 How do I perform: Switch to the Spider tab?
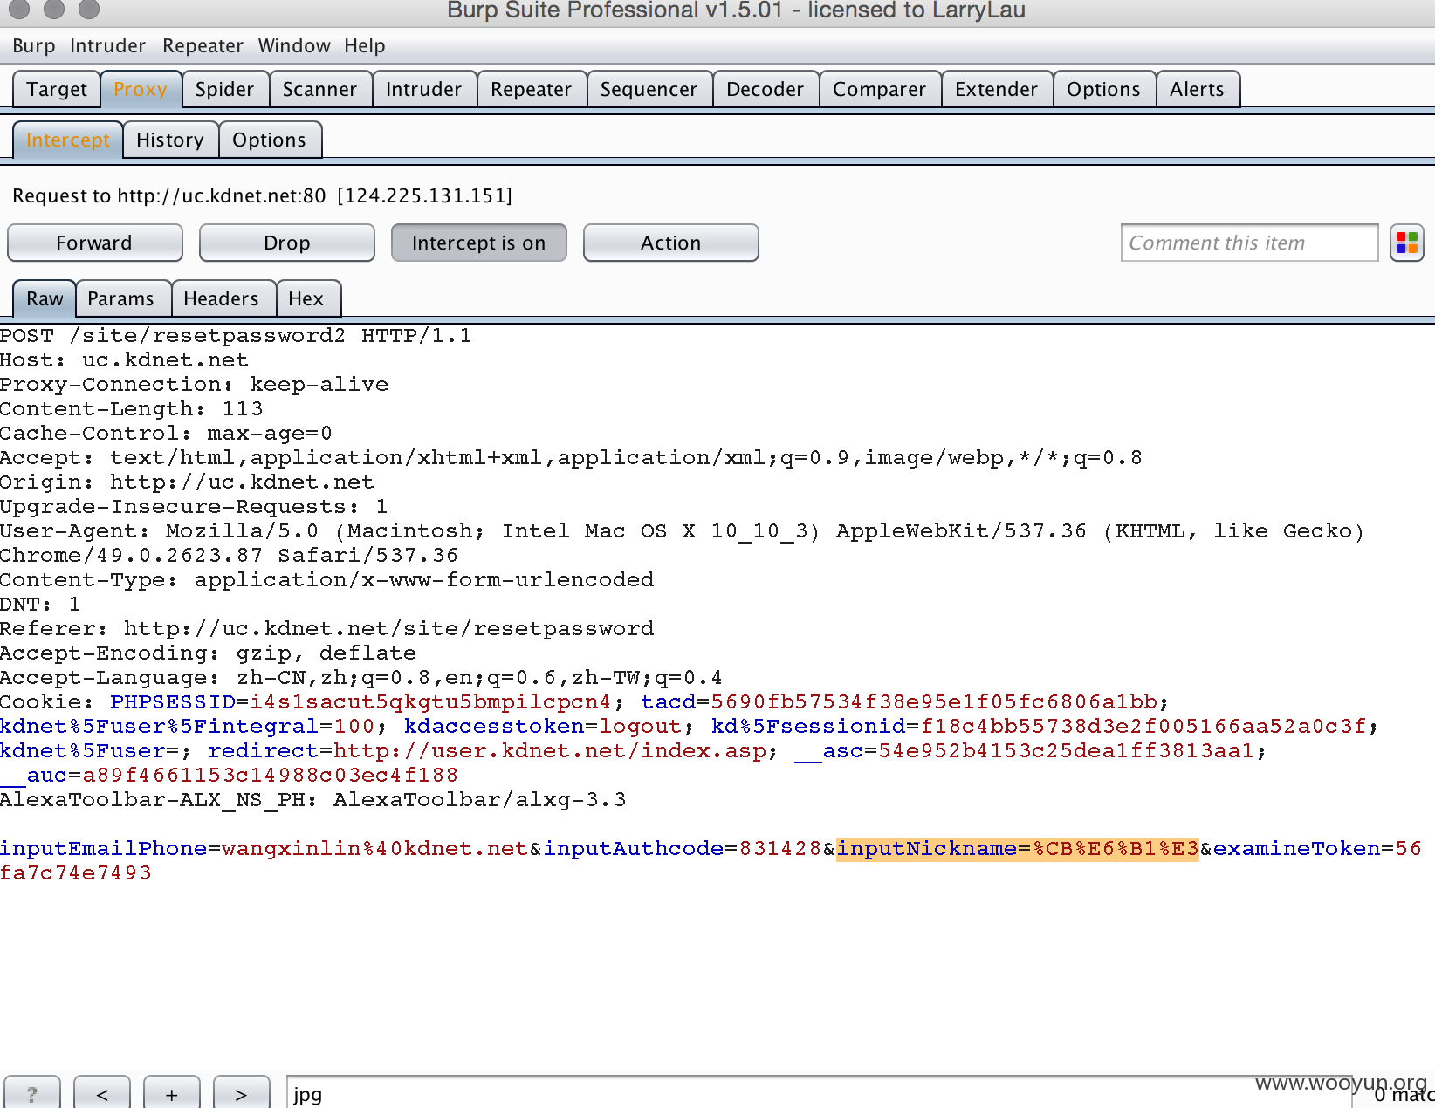click(224, 89)
